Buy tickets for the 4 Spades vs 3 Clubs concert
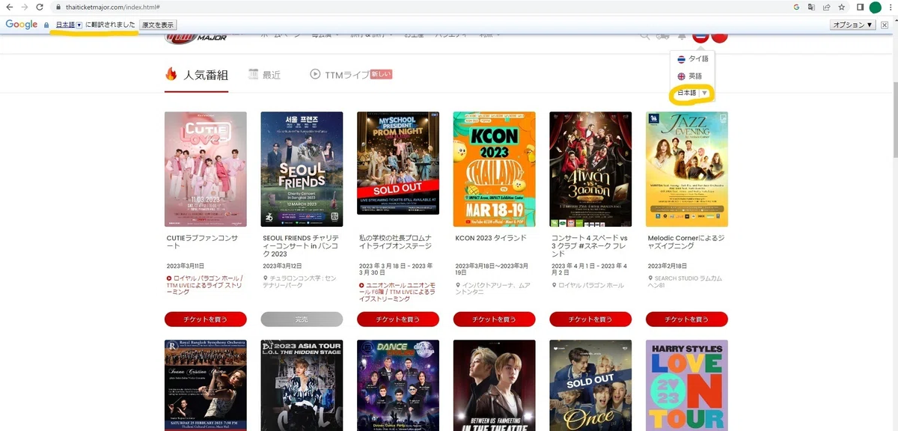The width and height of the screenshot is (898, 431). 590,320
